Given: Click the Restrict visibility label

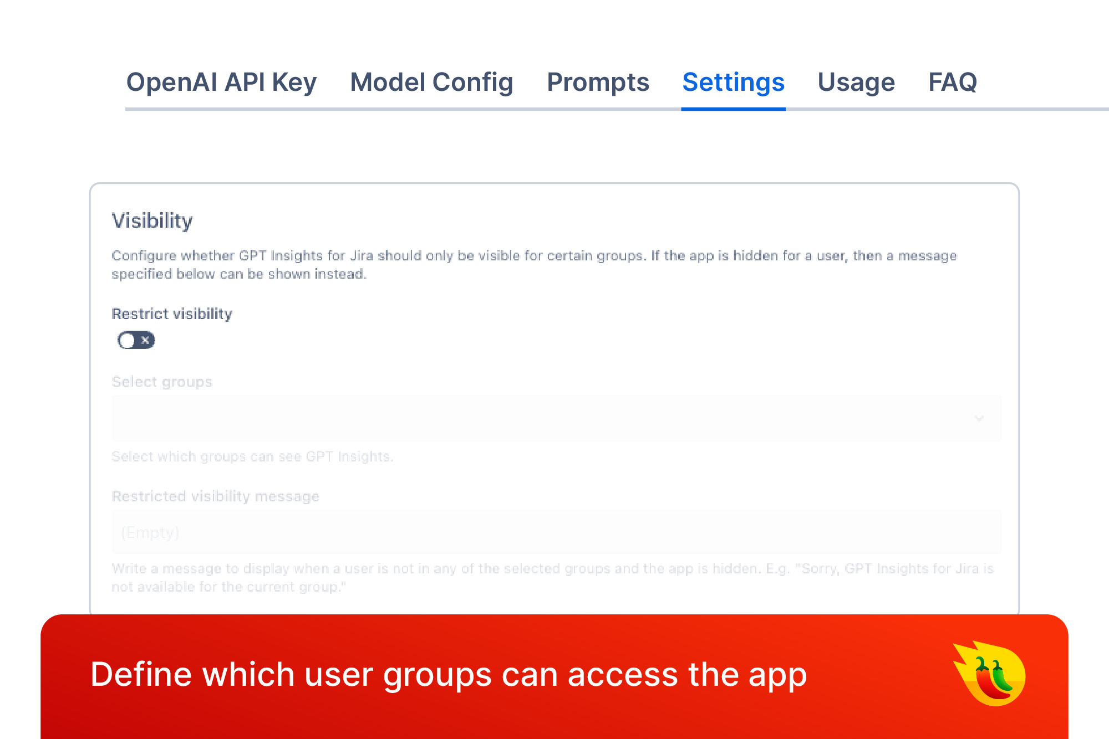Looking at the screenshot, I should pyautogui.click(x=172, y=314).
